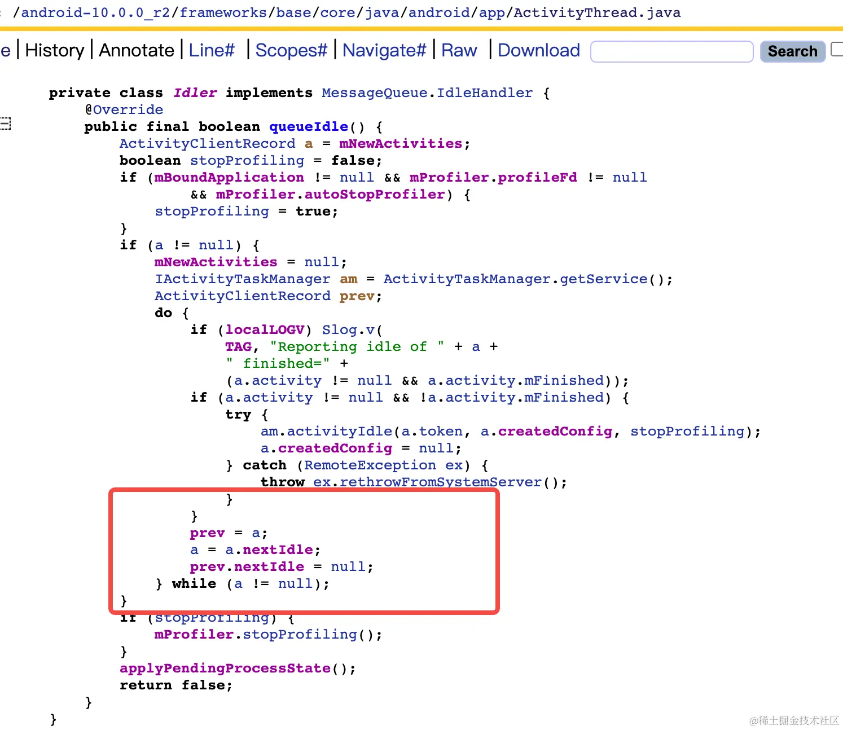The height and width of the screenshot is (730, 843).
Task: Click the rethrowFromSystemServer method call
Action: tap(441, 482)
